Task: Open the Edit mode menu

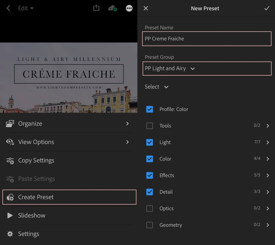Action: 26,8
